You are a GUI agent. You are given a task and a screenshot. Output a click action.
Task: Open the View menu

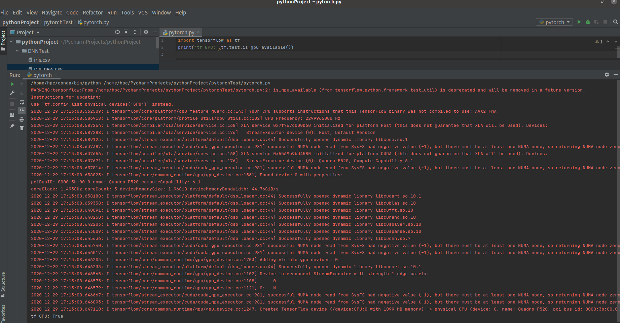point(32,12)
